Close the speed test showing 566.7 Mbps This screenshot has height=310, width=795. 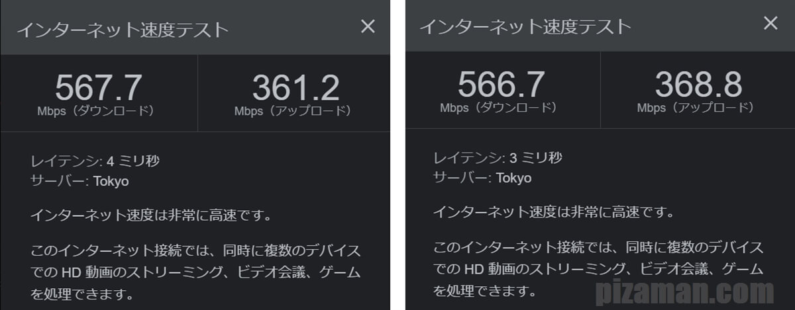click(770, 23)
